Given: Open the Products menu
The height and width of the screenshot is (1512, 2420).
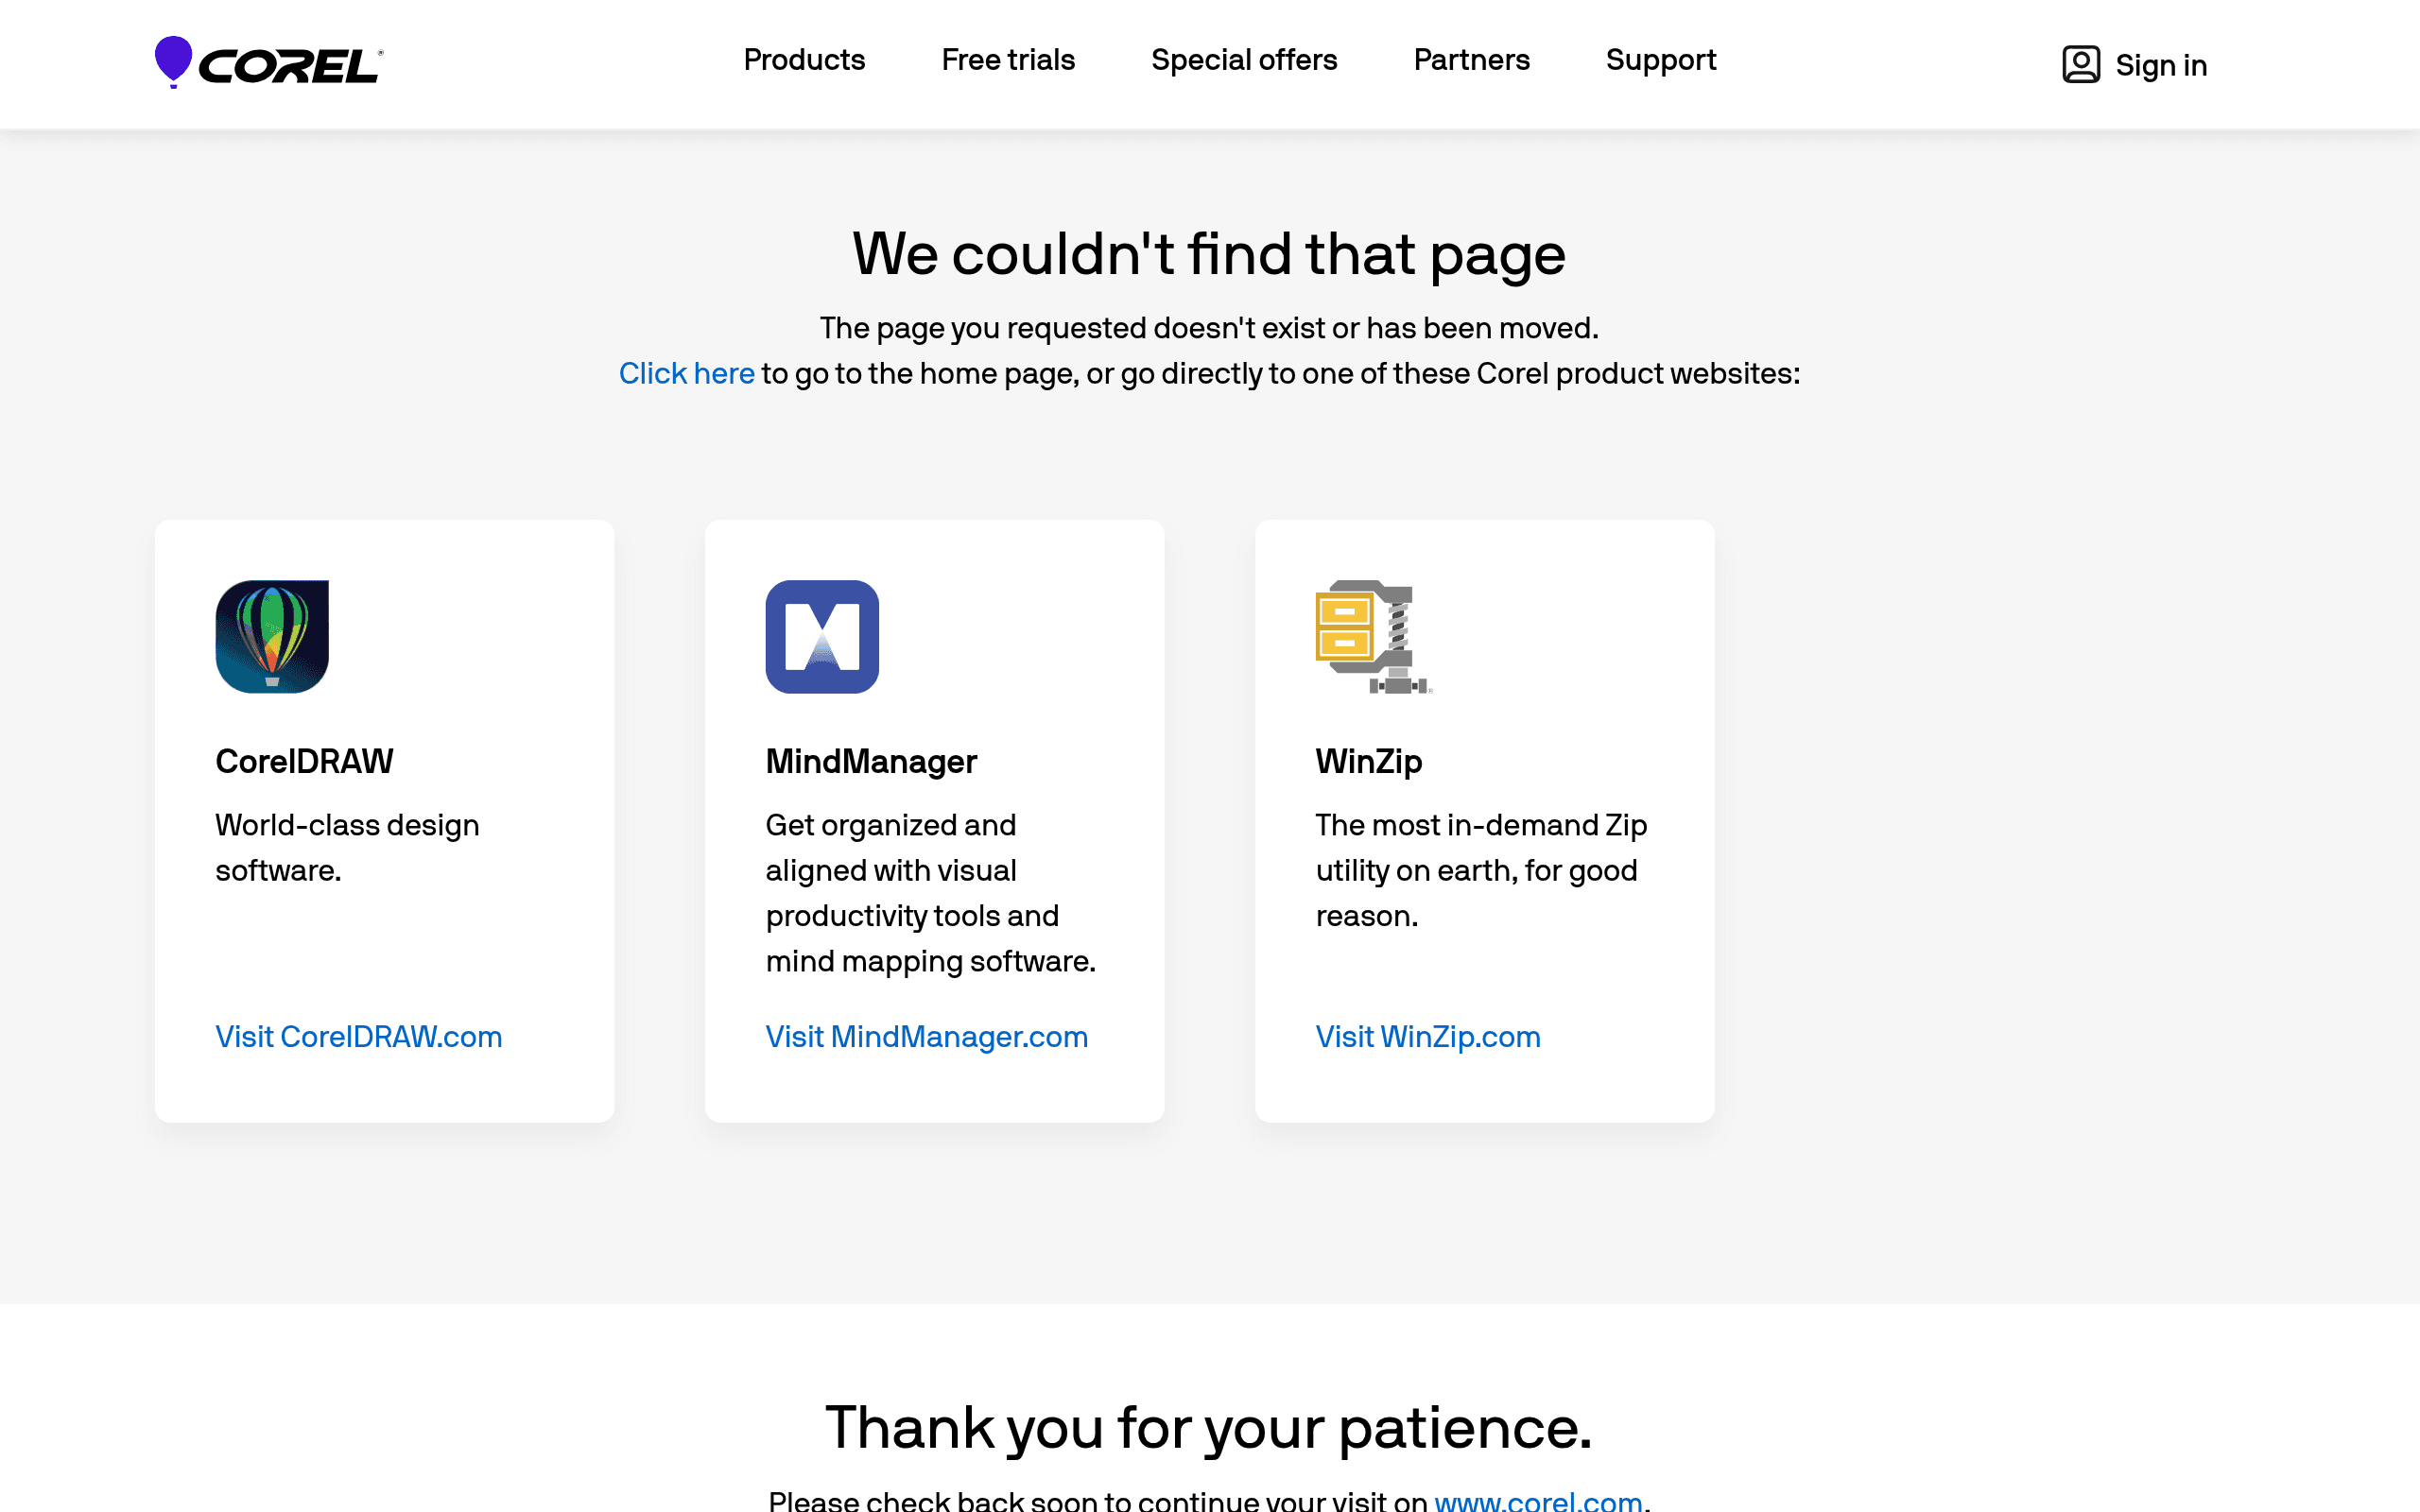Looking at the screenshot, I should pyautogui.click(x=804, y=60).
